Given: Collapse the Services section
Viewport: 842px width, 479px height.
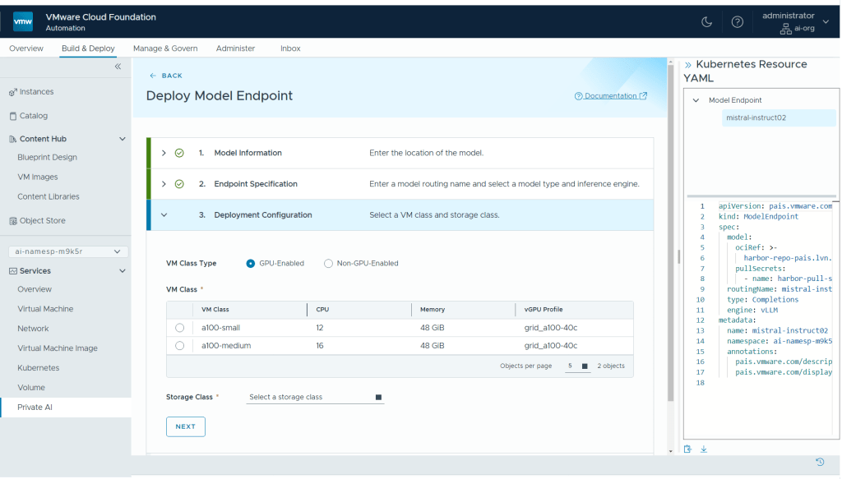Looking at the screenshot, I should pyautogui.click(x=123, y=271).
